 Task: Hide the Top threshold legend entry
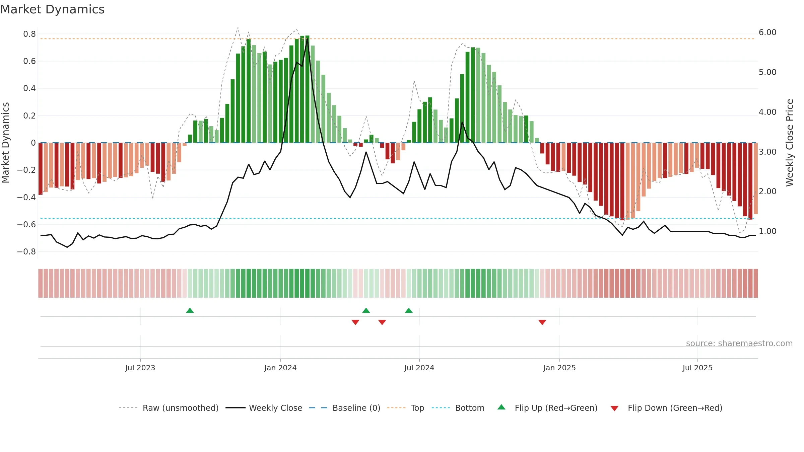405,408
